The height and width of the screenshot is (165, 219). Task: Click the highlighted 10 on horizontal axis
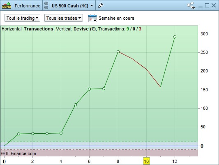click(x=146, y=161)
